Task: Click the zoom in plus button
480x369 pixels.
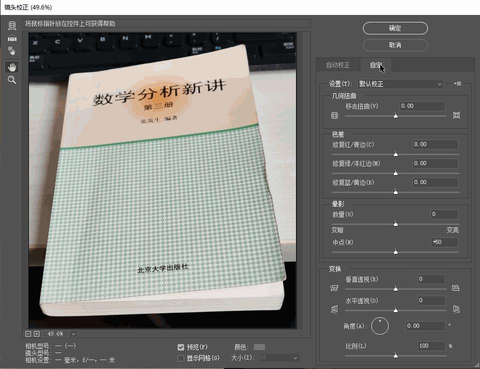Action: click(36, 334)
